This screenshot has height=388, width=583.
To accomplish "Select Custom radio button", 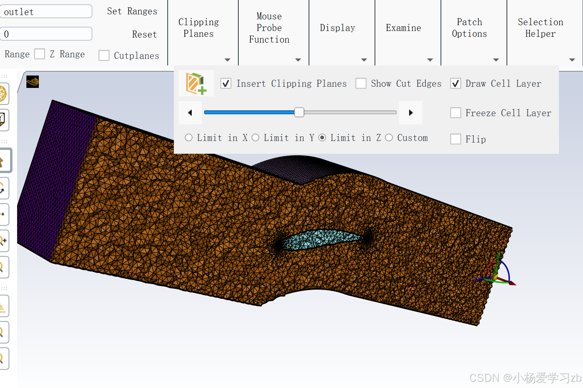I will (x=389, y=137).
